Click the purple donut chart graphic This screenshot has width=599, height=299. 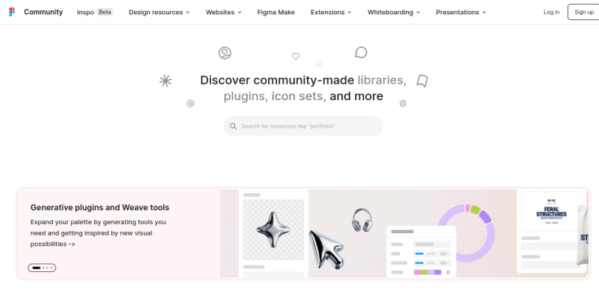(x=466, y=233)
